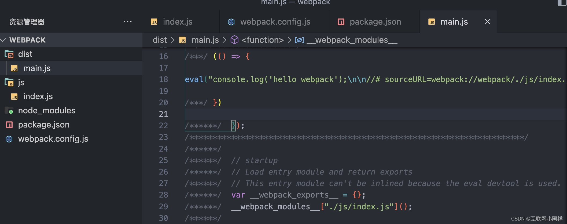Click line number 16 in the gutter
The height and width of the screenshot is (224, 567).
(163, 56)
